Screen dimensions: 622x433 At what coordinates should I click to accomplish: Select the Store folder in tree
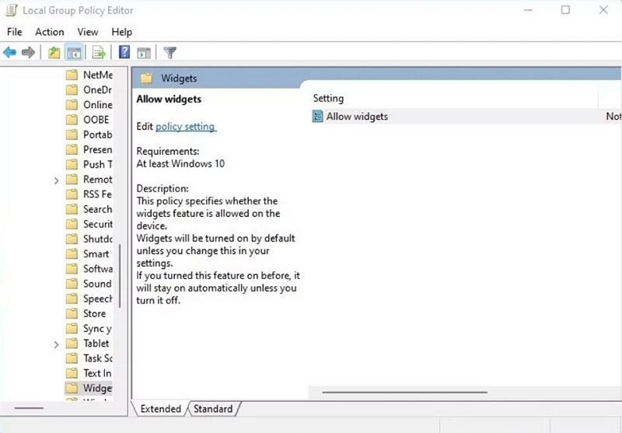94,313
